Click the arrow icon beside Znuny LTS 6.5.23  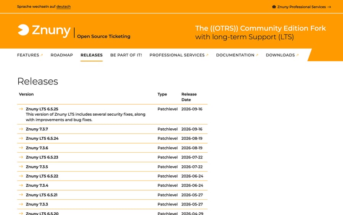point(21,157)
